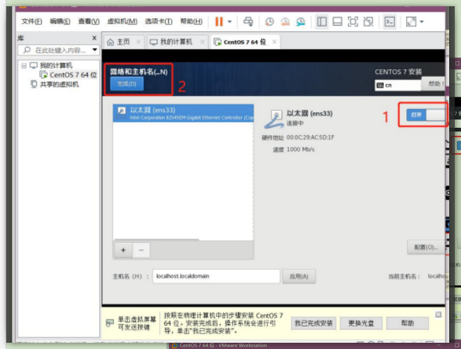Open the 选项卡(T) menu

coord(159,21)
